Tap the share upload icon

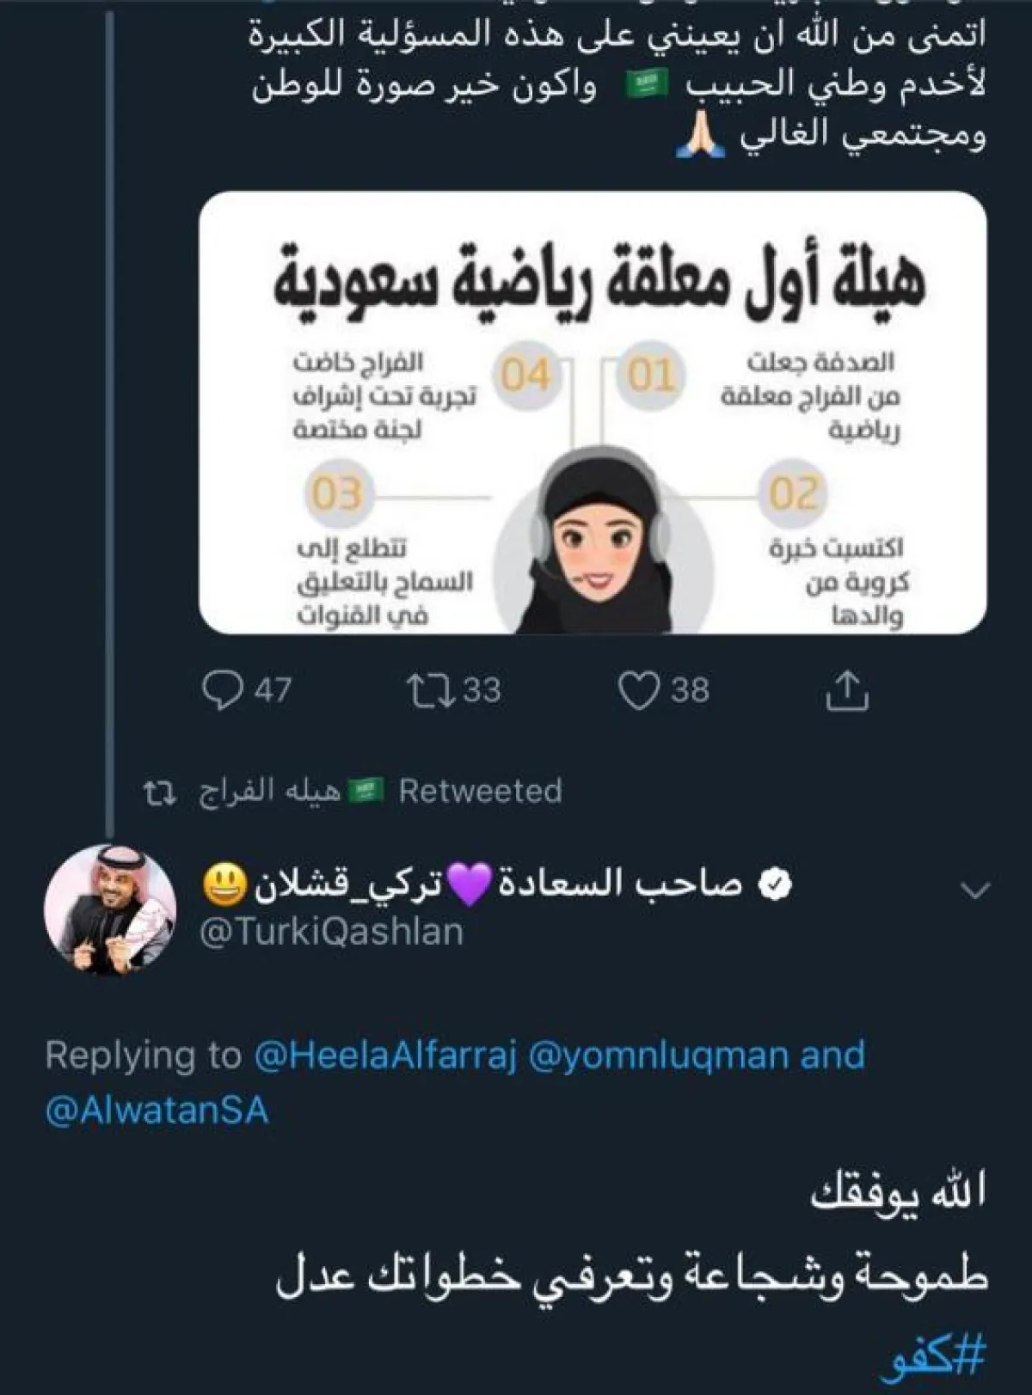847,690
